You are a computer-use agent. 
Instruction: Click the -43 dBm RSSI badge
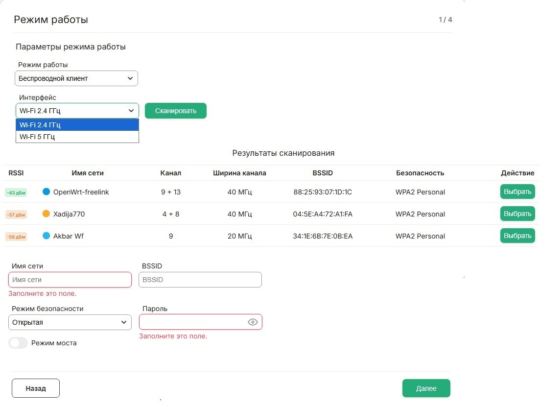pos(16,192)
